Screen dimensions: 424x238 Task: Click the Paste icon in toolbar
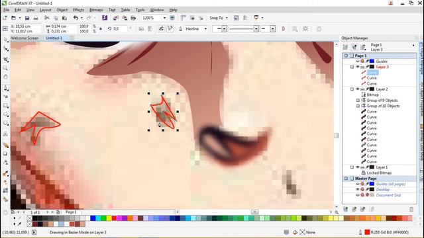point(64,18)
